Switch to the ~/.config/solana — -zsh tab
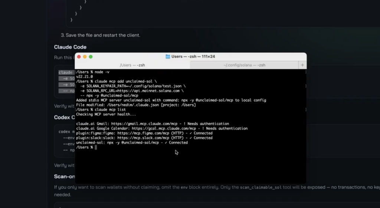 (244, 65)
